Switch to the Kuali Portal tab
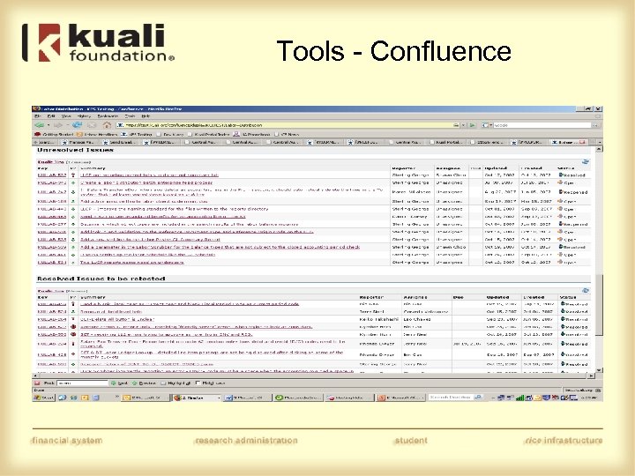 point(448,142)
